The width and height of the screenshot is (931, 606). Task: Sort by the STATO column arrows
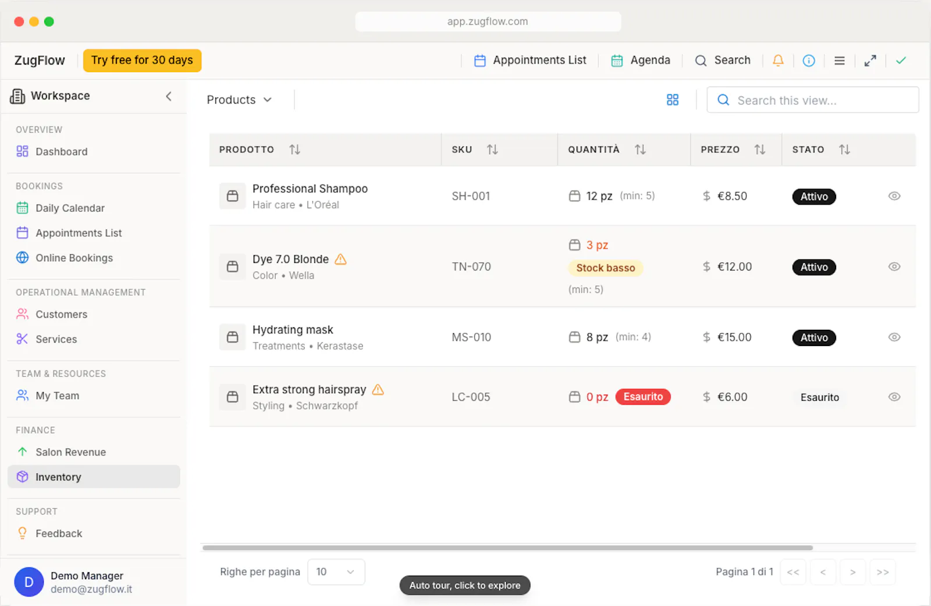[844, 149]
